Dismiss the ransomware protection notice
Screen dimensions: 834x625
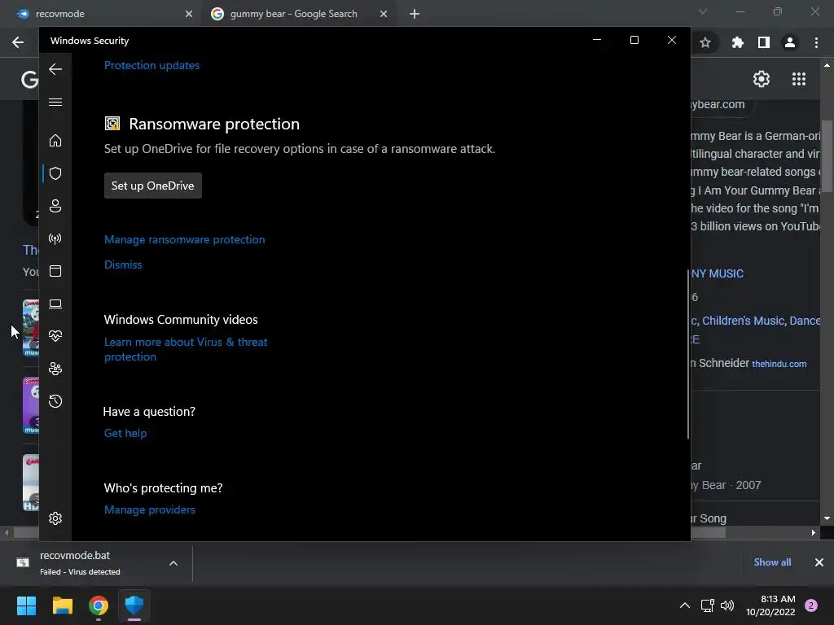pyautogui.click(x=123, y=264)
